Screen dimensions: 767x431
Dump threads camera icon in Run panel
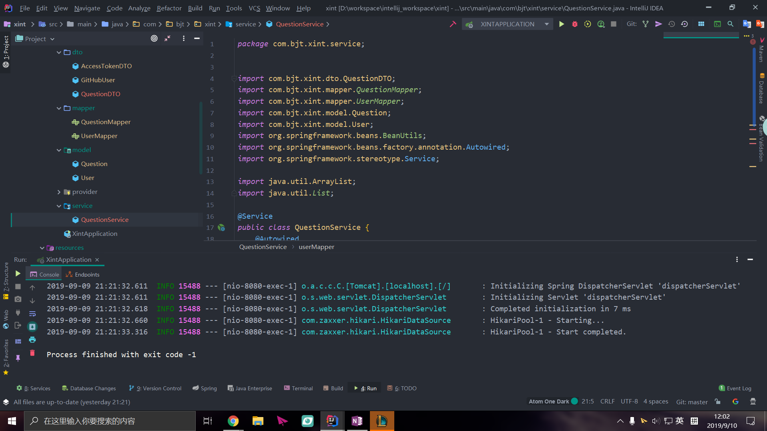tap(18, 299)
